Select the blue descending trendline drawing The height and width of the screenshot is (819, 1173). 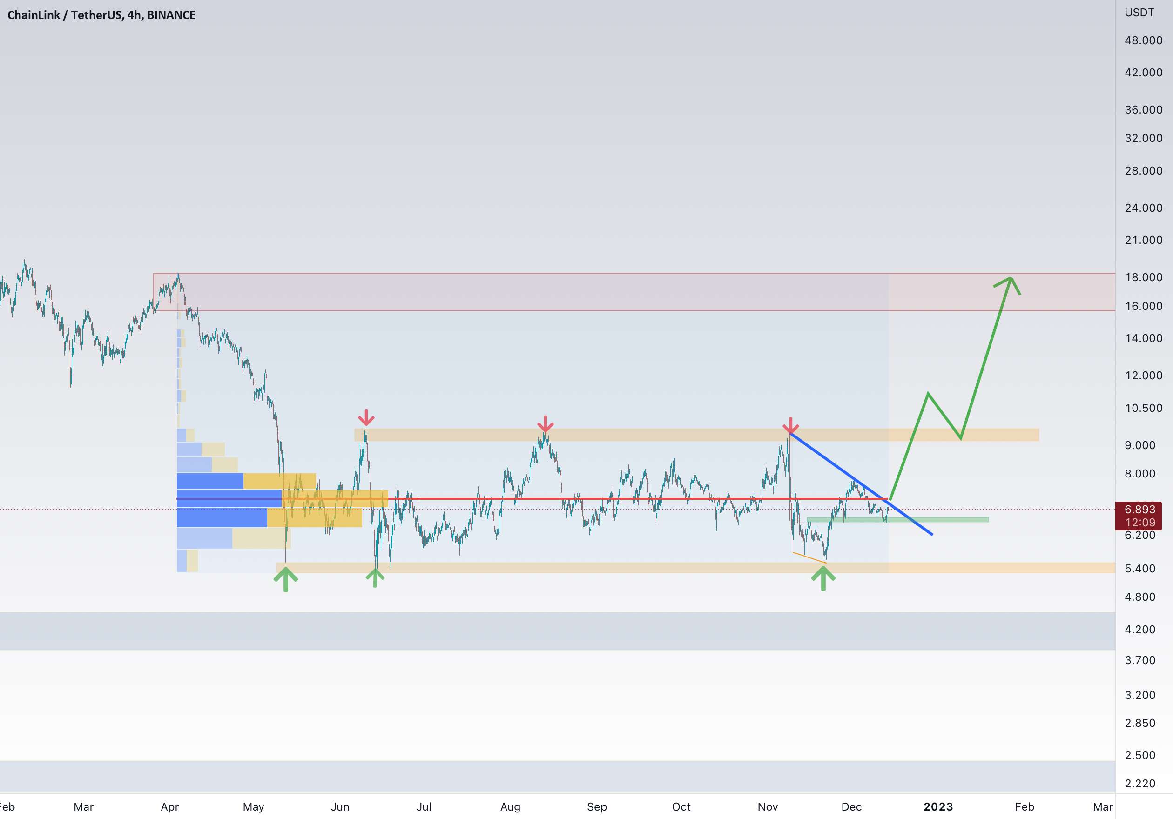tap(861, 484)
